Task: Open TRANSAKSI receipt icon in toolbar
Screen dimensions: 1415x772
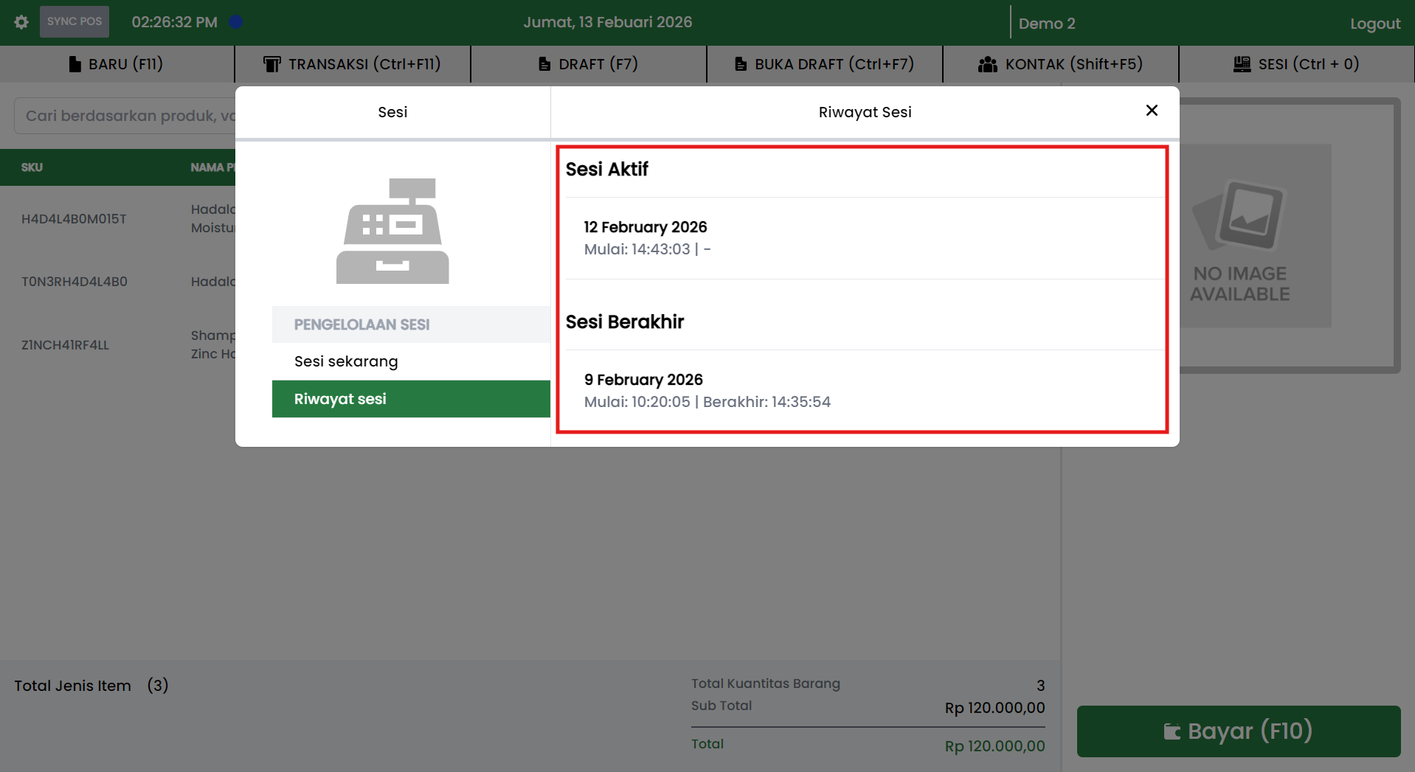Action: [x=271, y=64]
